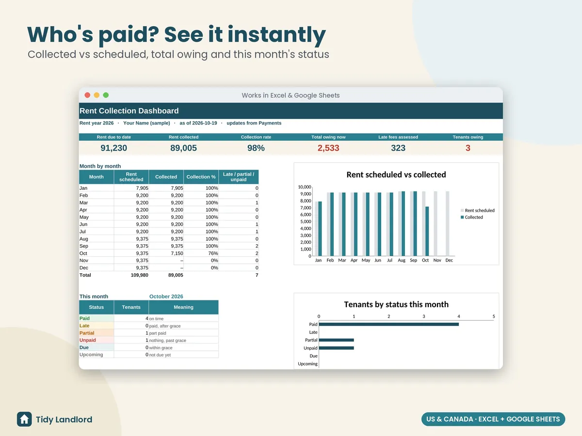This screenshot has height=436, width=582.
Task: Click the Tenants by status this month title
Action: tap(396, 304)
